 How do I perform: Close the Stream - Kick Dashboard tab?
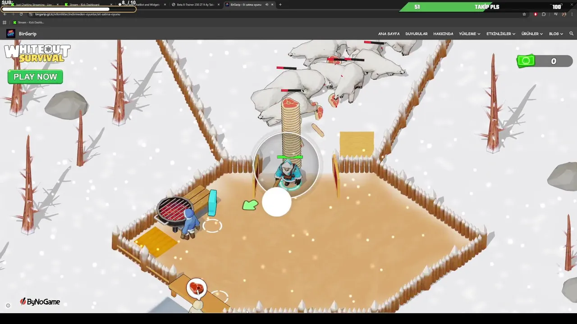[x=111, y=4]
